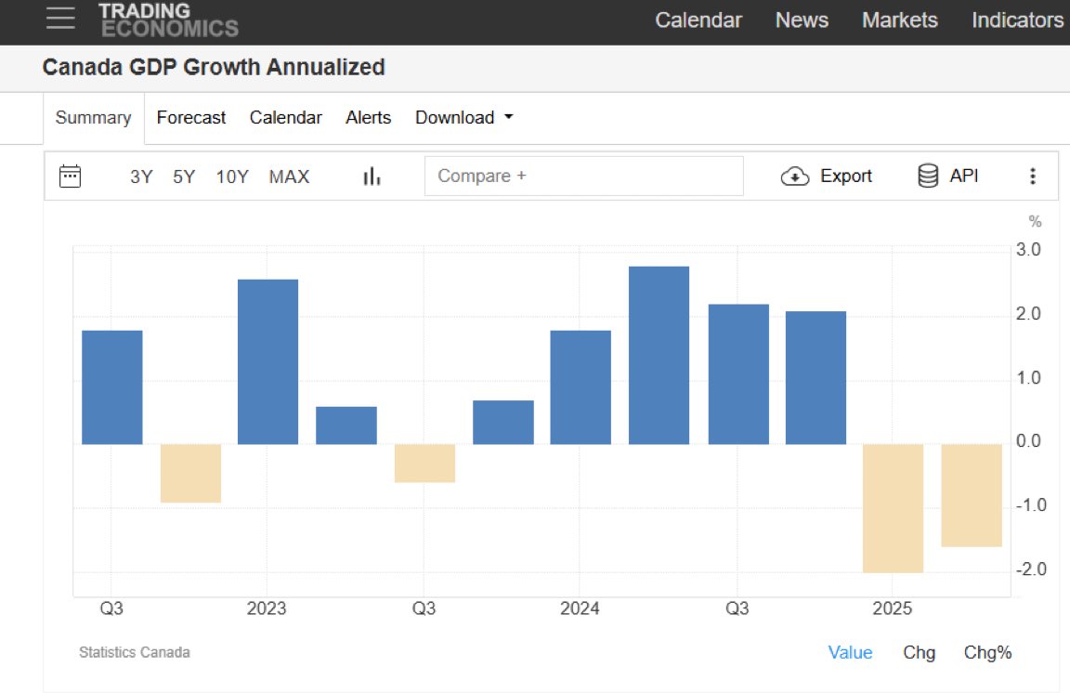Change chart type via bar chart icon

[x=372, y=177]
